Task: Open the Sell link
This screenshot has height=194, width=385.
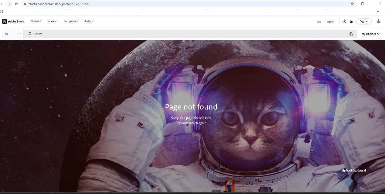Action: point(319,22)
